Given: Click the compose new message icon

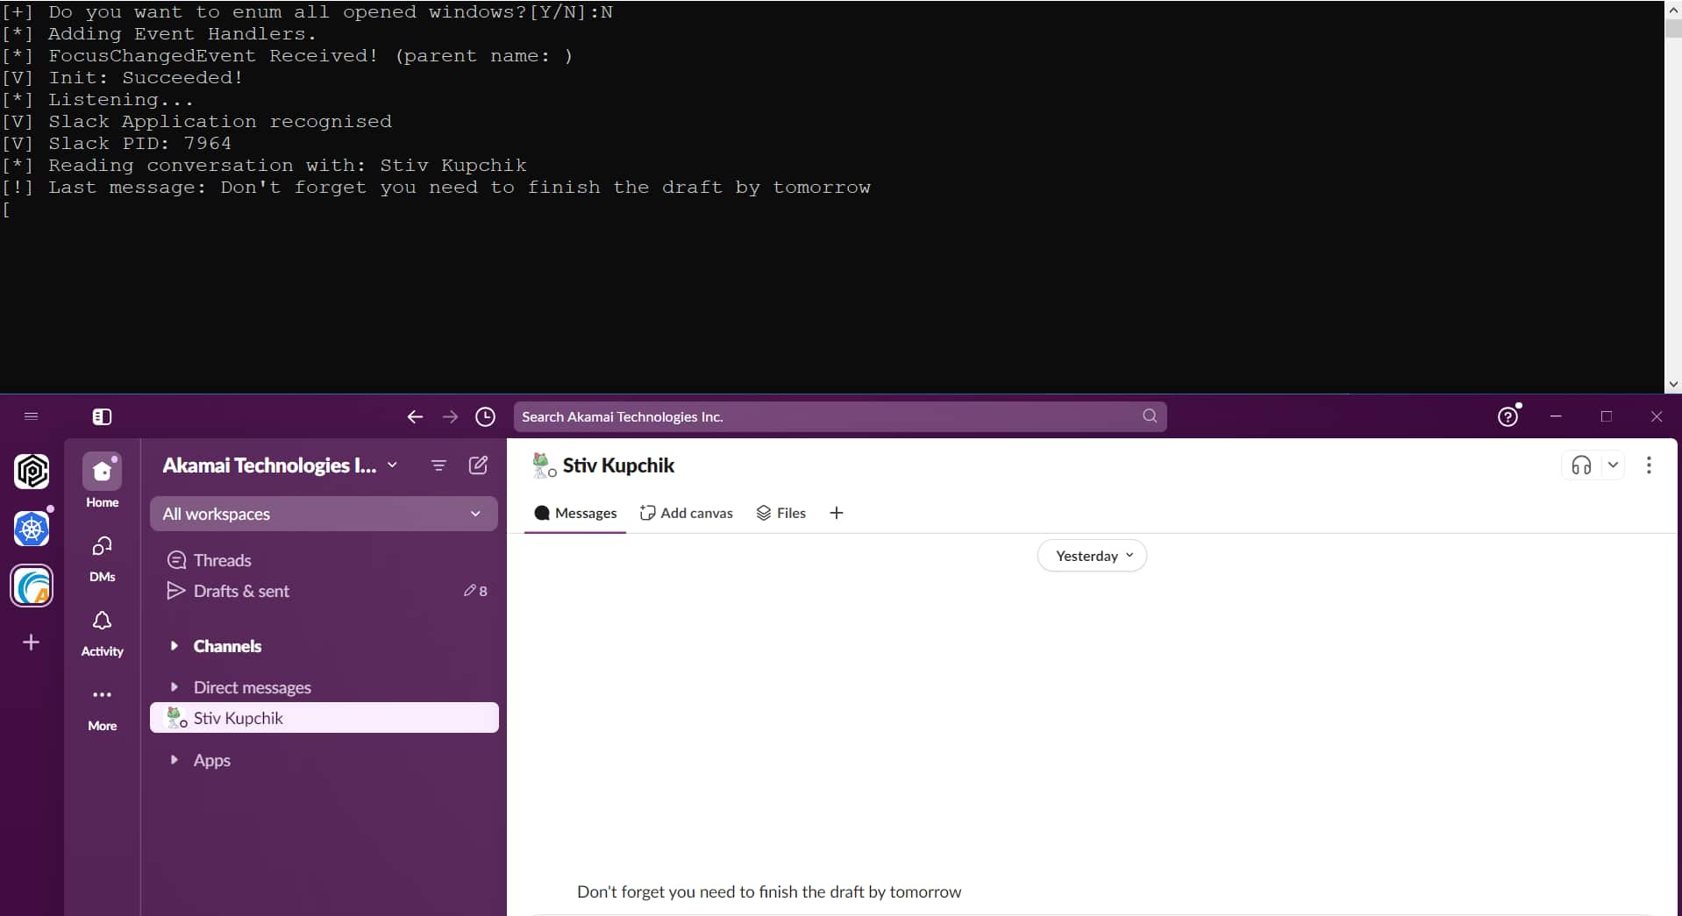Looking at the screenshot, I should [478, 465].
